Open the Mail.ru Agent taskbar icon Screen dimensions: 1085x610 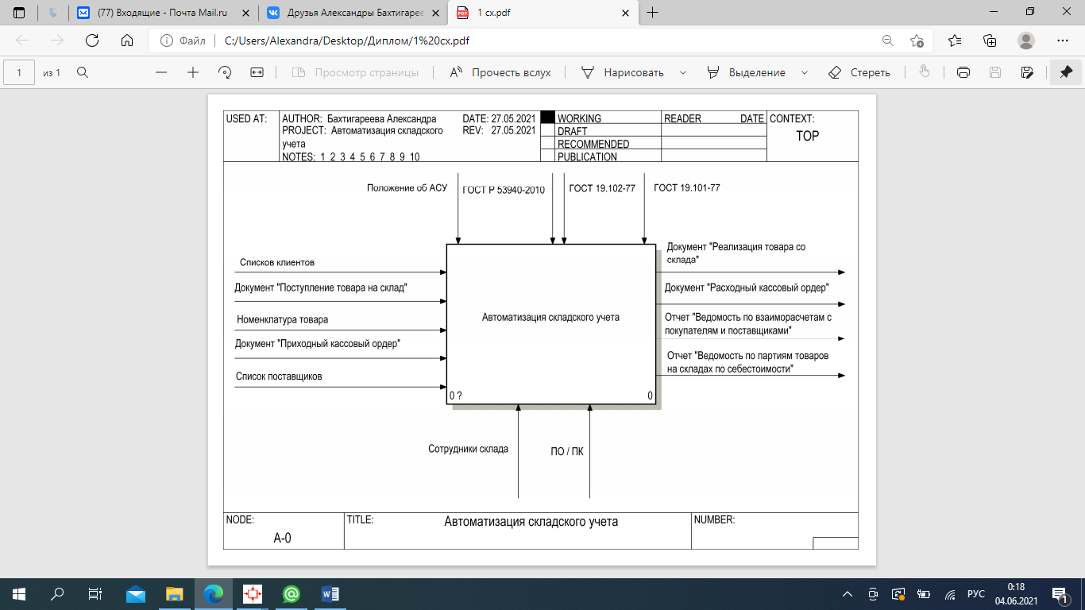(x=292, y=594)
